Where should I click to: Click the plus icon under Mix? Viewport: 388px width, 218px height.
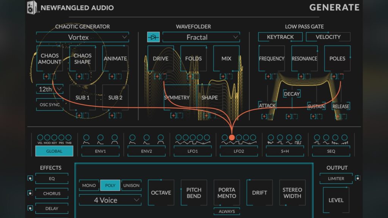point(223,76)
